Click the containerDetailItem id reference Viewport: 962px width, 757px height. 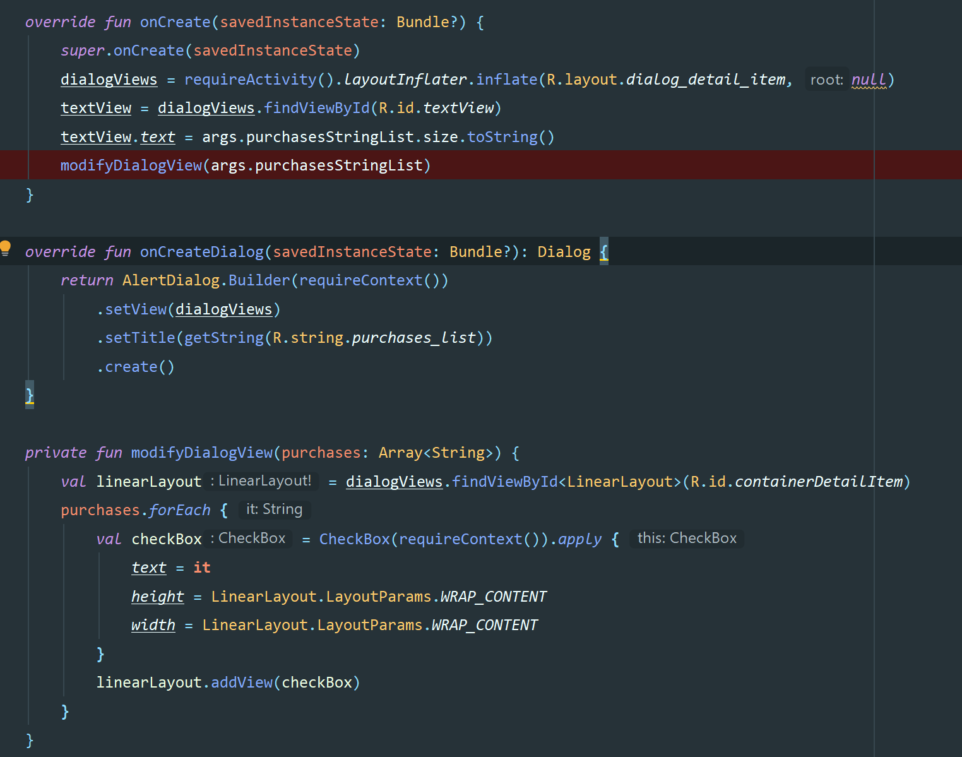click(x=819, y=482)
